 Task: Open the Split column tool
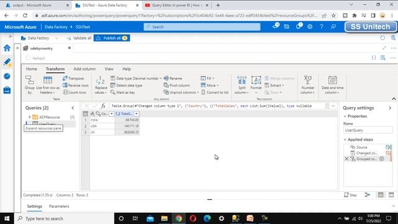(242, 85)
